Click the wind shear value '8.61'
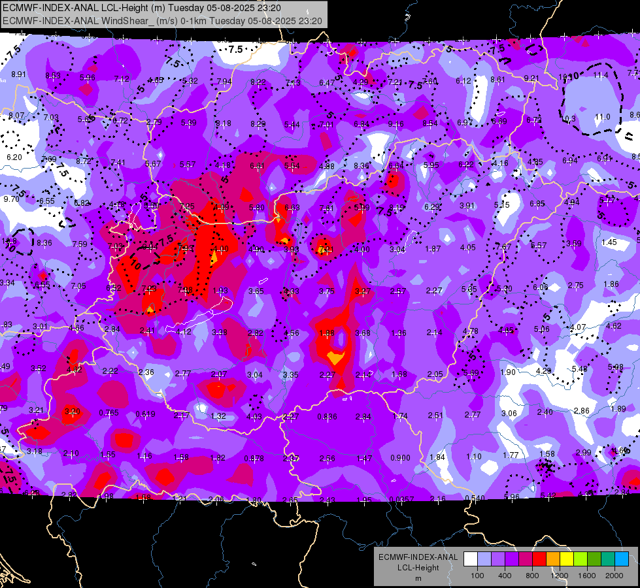 coord(497,80)
